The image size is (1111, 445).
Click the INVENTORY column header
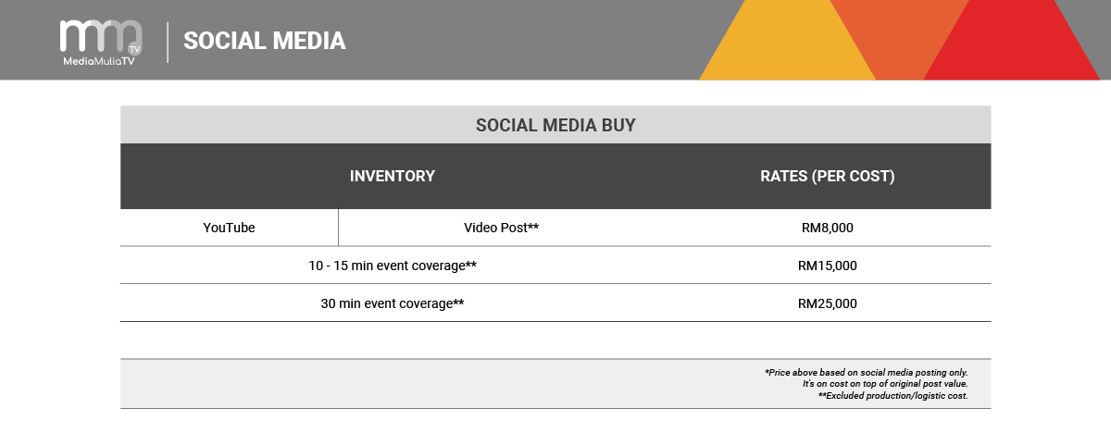pyautogui.click(x=392, y=177)
